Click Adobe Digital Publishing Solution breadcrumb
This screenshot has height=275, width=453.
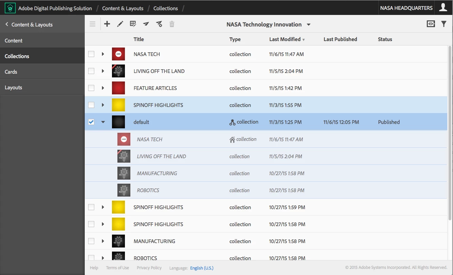coord(55,8)
